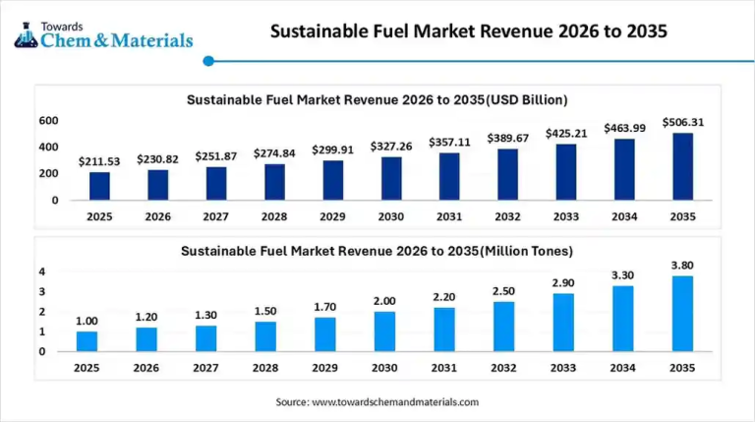Click the Towards Chem & Materials logo text
The height and width of the screenshot is (422, 755).
click(116, 34)
